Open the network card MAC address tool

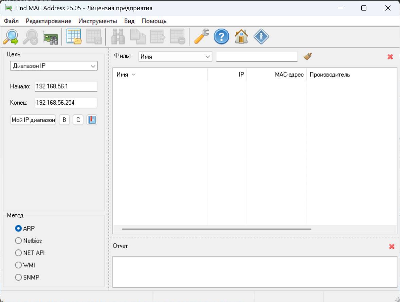50,37
